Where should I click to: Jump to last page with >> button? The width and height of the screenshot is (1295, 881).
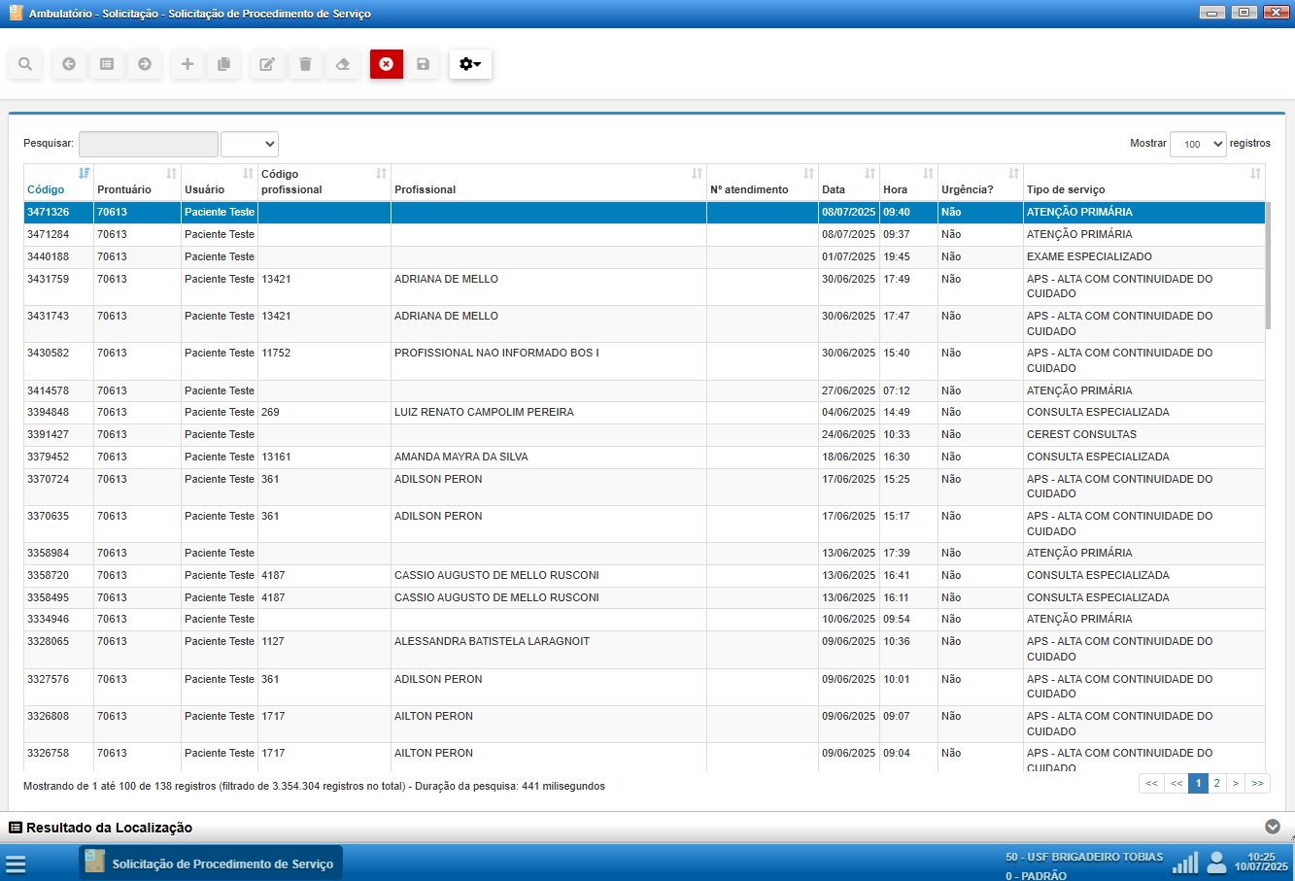point(1258,783)
